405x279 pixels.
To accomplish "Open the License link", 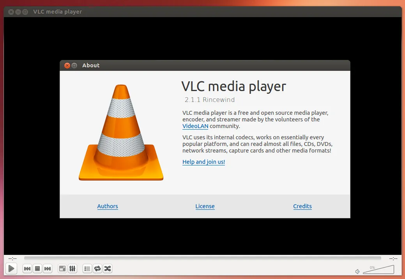I will 205,206.
